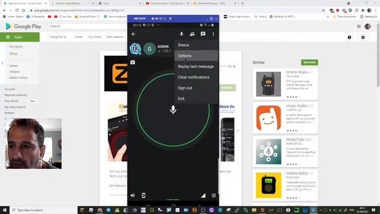The width and height of the screenshot is (380, 214).
Task: Go to the Home tab in Google Play
Action: pyautogui.click(x=78, y=37)
